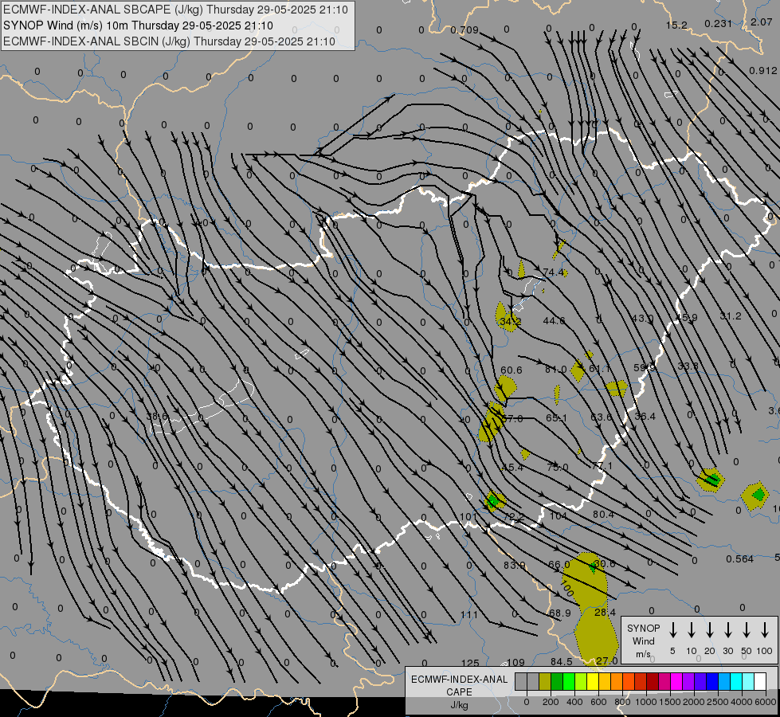The height and width of the screenshot is (717, 780).
Task: Select the lime yellow-green CAPE legend swatch
Action: (581, 682)
